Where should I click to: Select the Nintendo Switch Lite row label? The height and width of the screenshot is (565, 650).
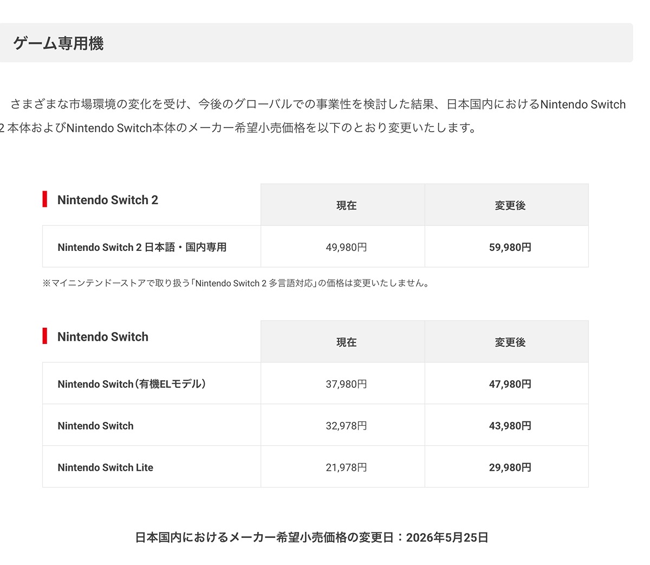click(106, 467)
